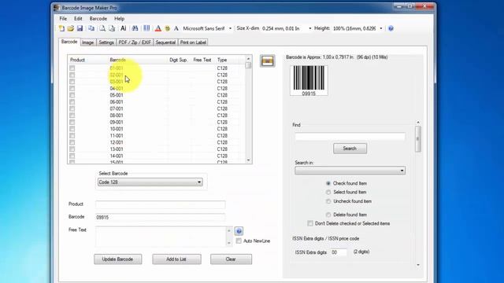Click the barcode preview image 09915
This screenshot has width=504, height=283.
309,80
